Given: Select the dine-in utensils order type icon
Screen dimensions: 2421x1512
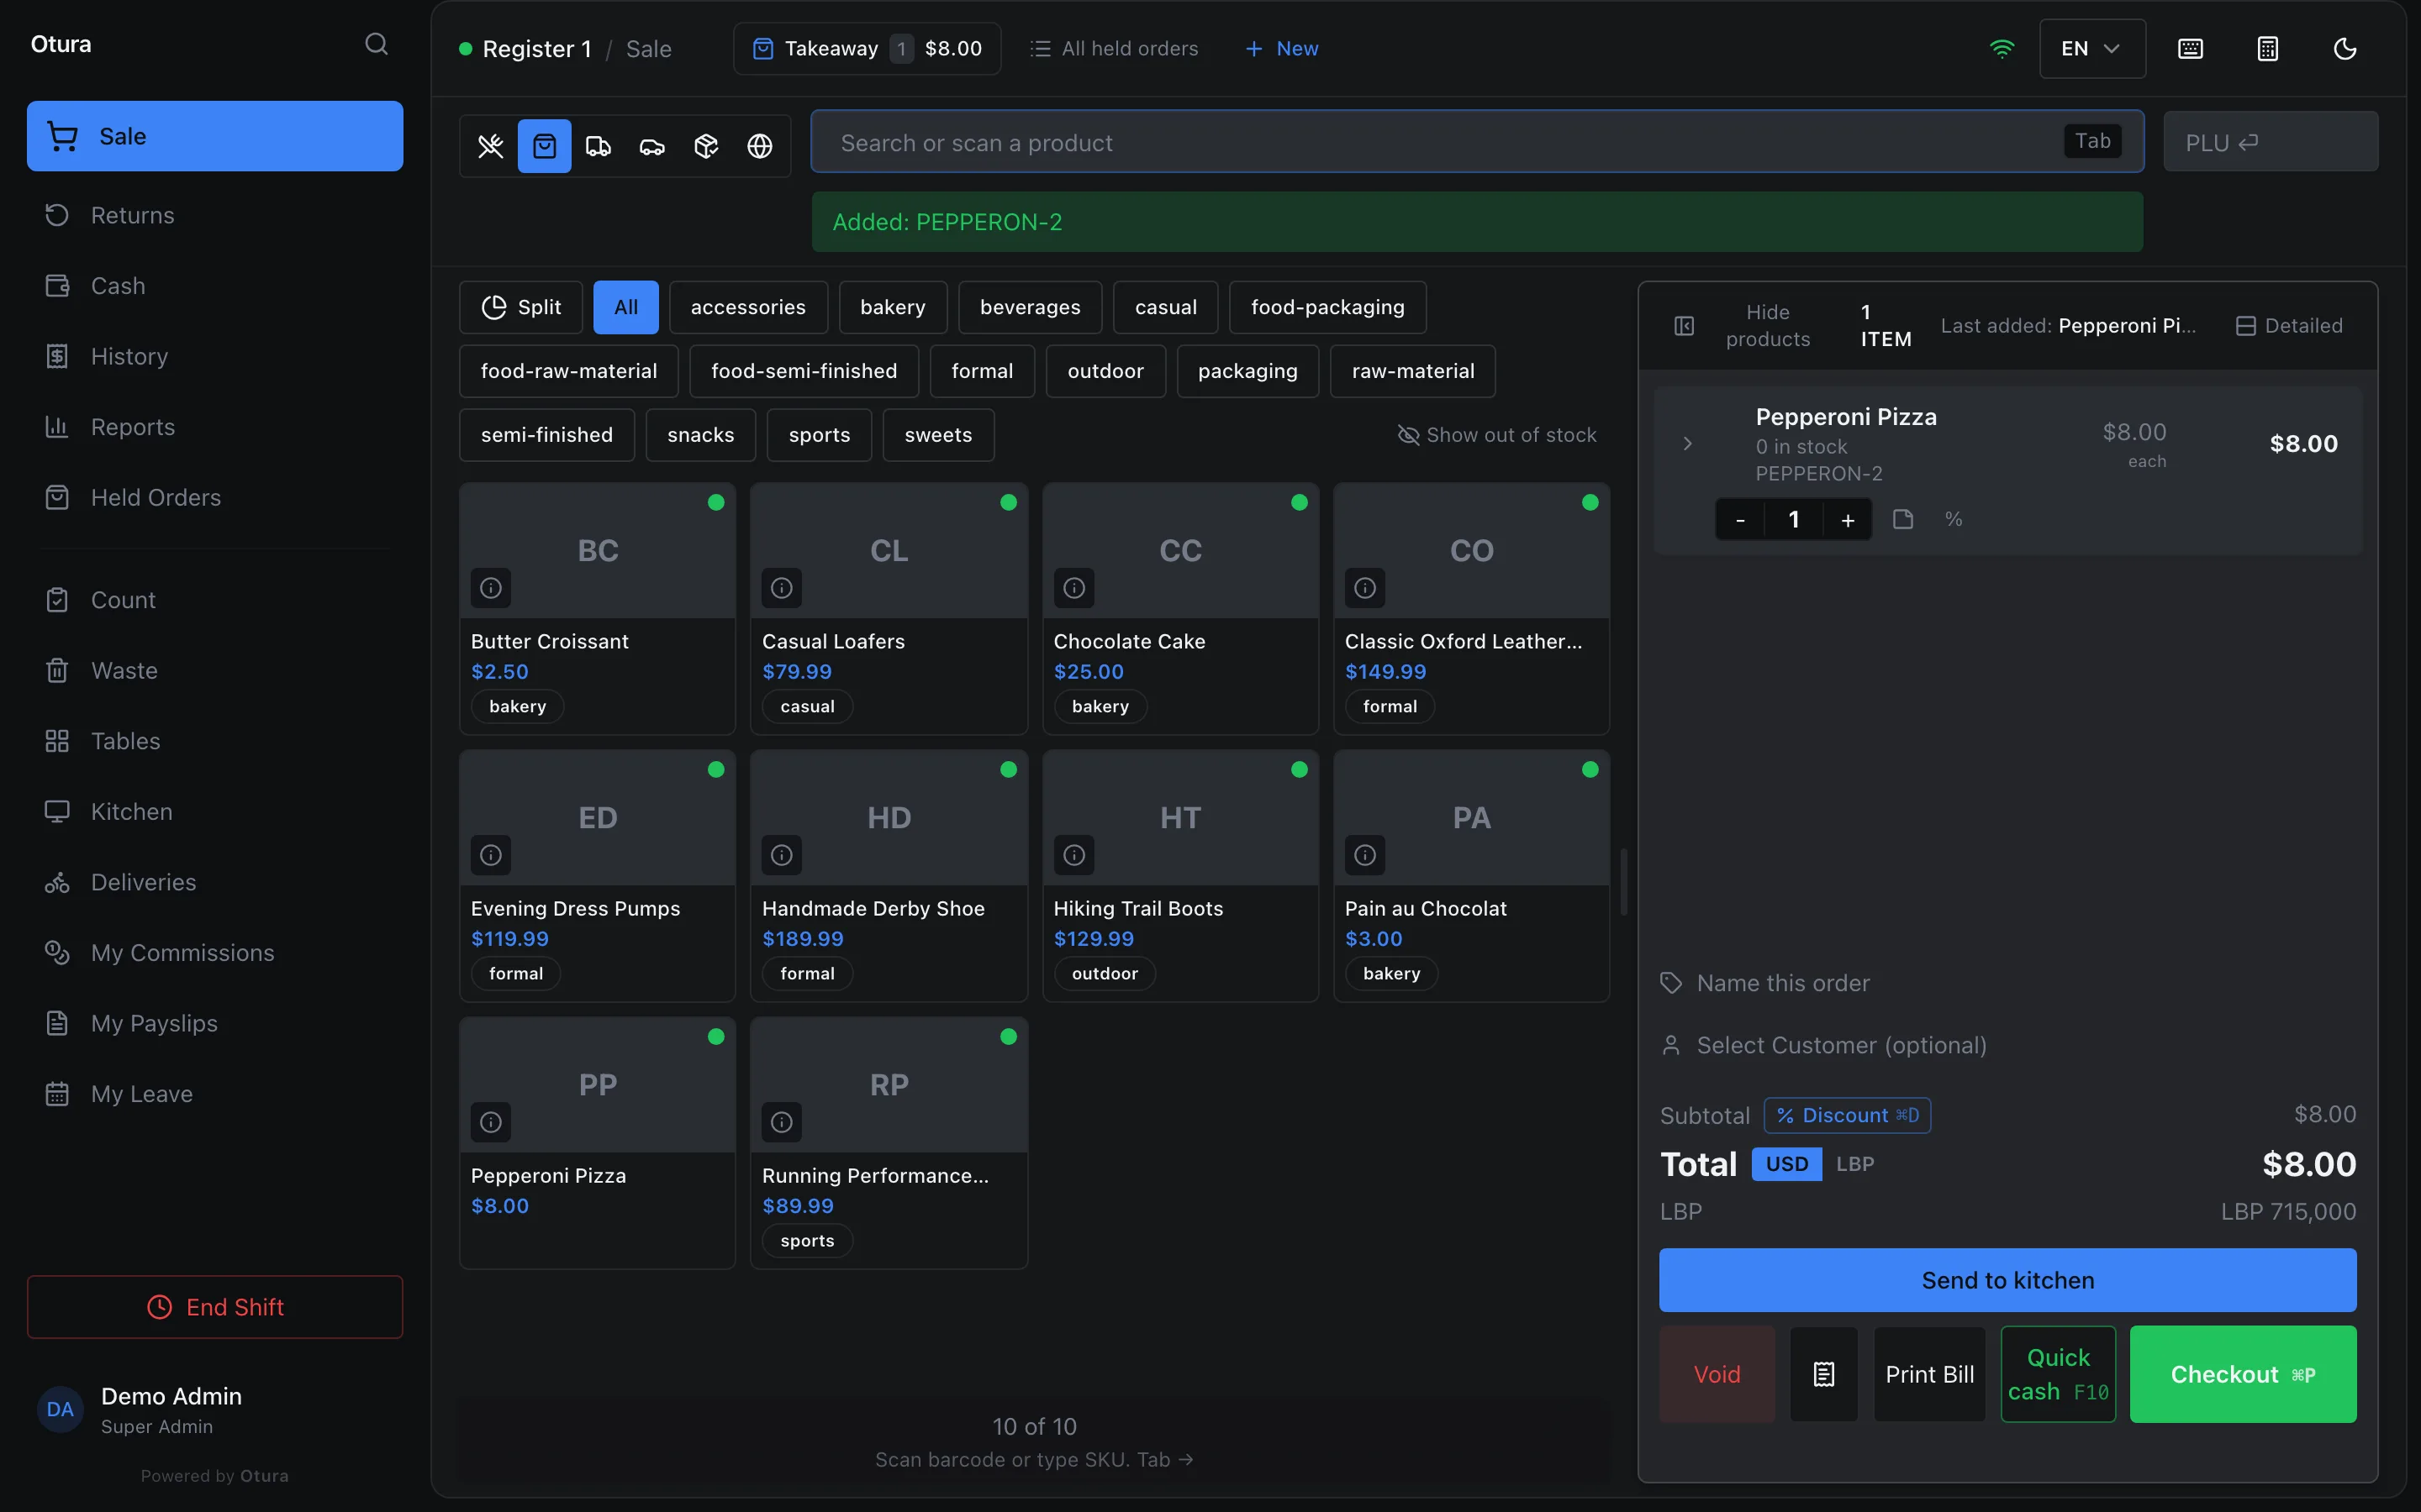Looking at the screenshot, I should pos(490,146).
